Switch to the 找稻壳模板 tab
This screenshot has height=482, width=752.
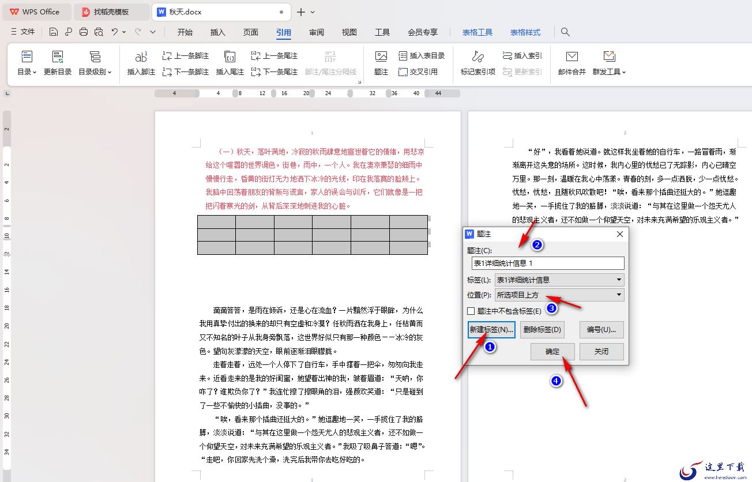pos(111,12)
